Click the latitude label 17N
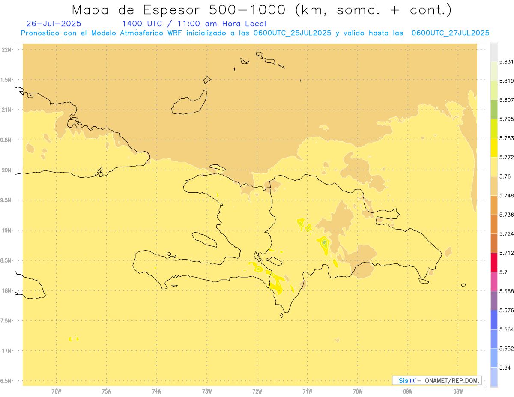This screenshot has height=397, width=514. pos(6,351)
